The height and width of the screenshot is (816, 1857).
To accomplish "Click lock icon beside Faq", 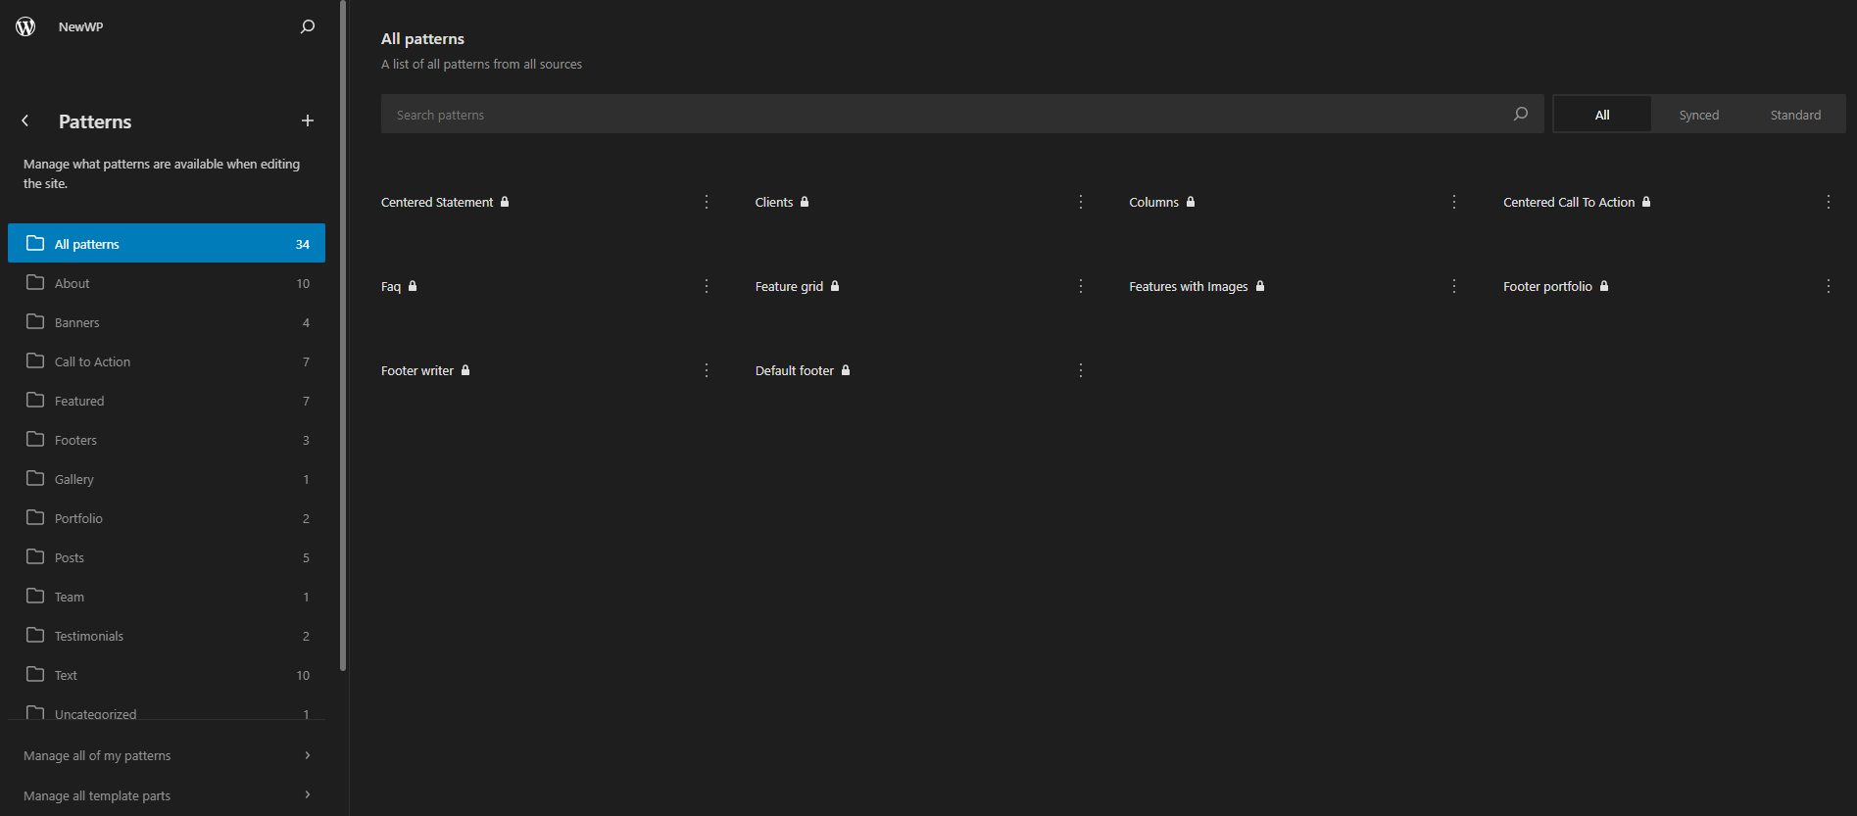I will pos(413,286).
